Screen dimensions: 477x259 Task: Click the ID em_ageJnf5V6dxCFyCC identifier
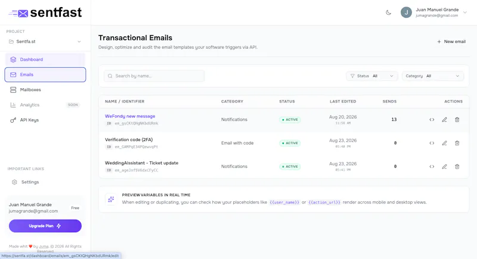[x=132, y=170]
